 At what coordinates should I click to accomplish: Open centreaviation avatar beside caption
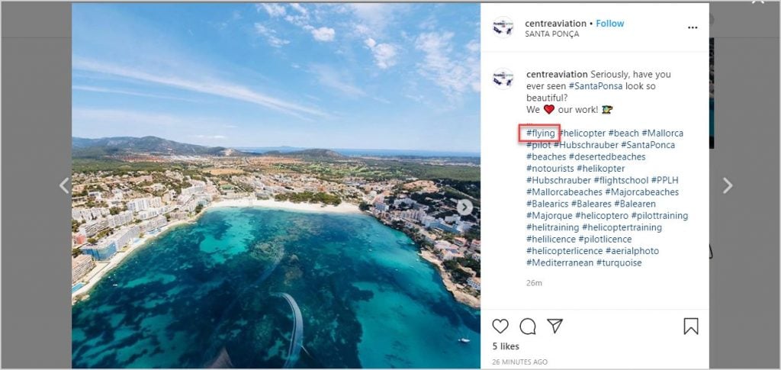click(x=503, y=79)
